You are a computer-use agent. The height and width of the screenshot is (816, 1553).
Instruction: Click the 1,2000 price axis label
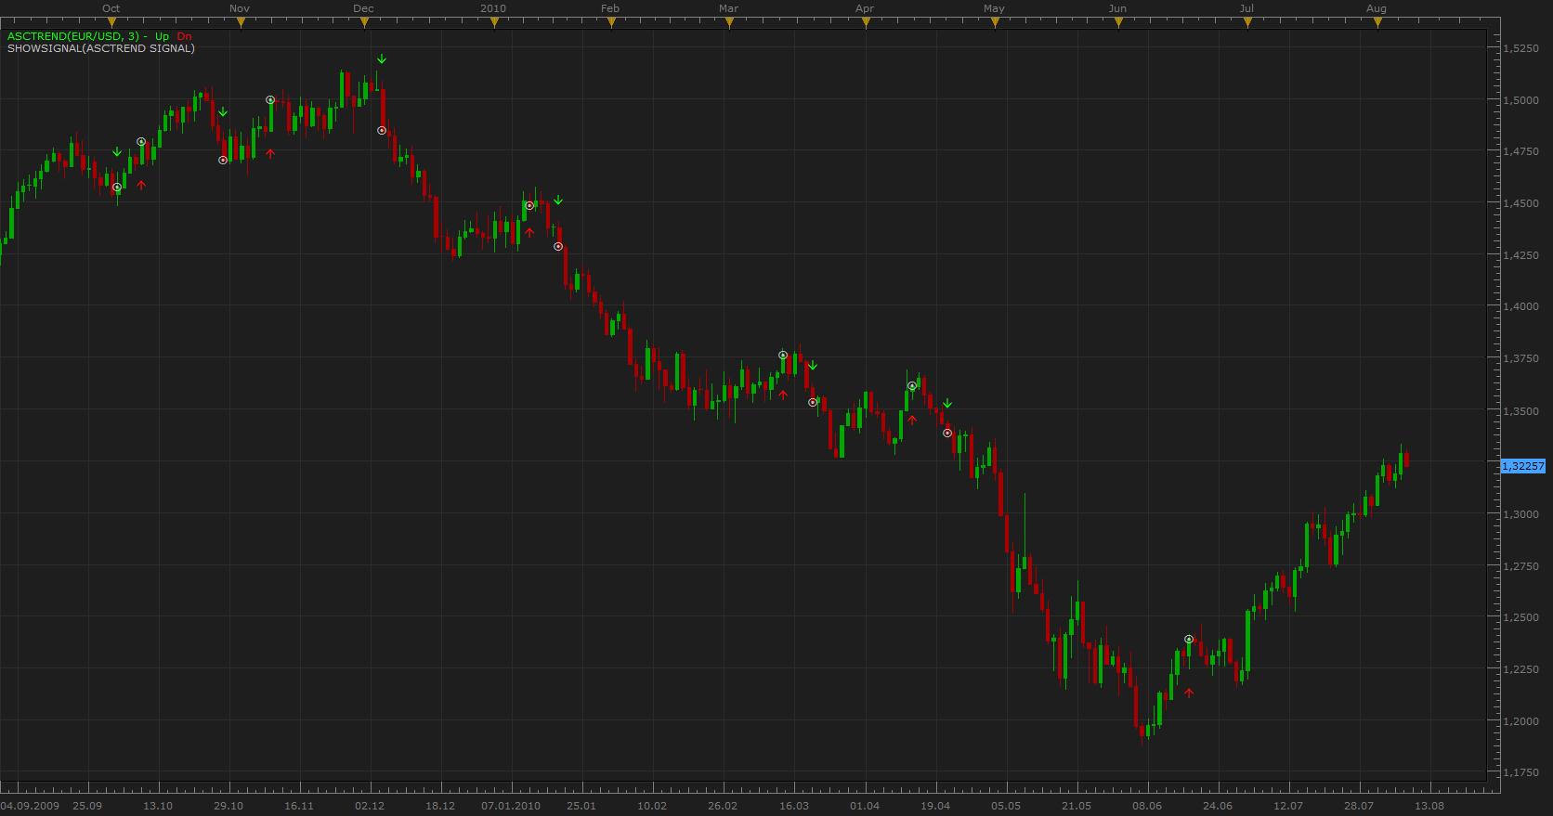click(1521, 721)
